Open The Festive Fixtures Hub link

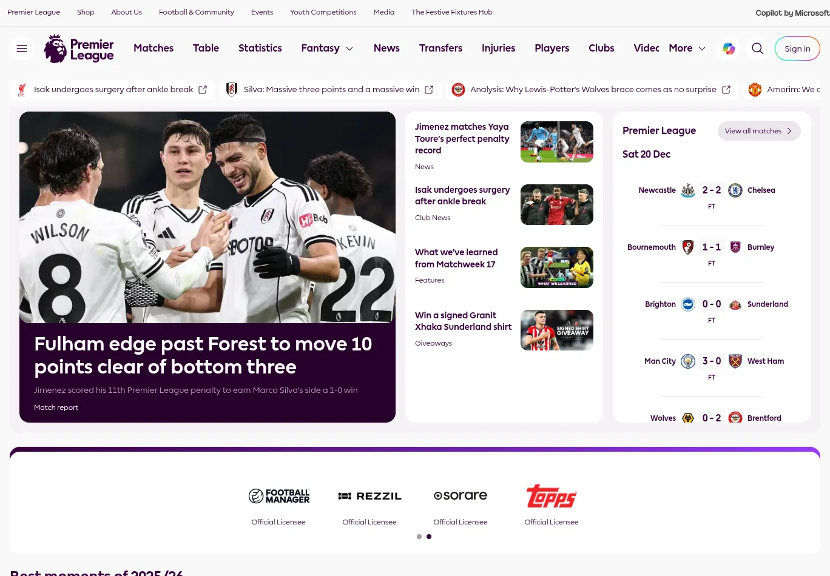[452, 12]
